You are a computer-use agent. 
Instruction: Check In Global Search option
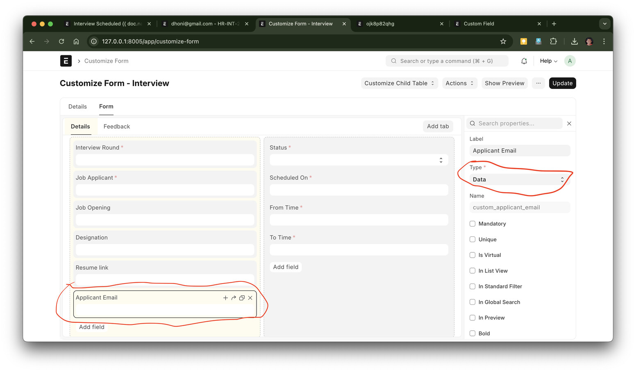click(x=472, y=302)
